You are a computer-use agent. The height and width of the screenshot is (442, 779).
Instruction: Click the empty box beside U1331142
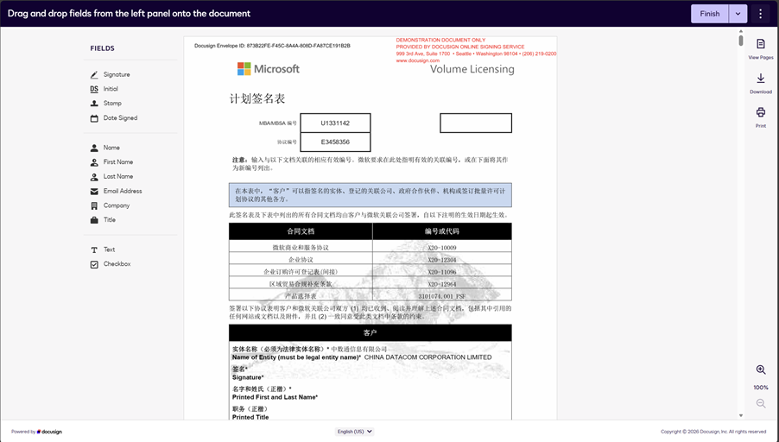tap(476, 123)
